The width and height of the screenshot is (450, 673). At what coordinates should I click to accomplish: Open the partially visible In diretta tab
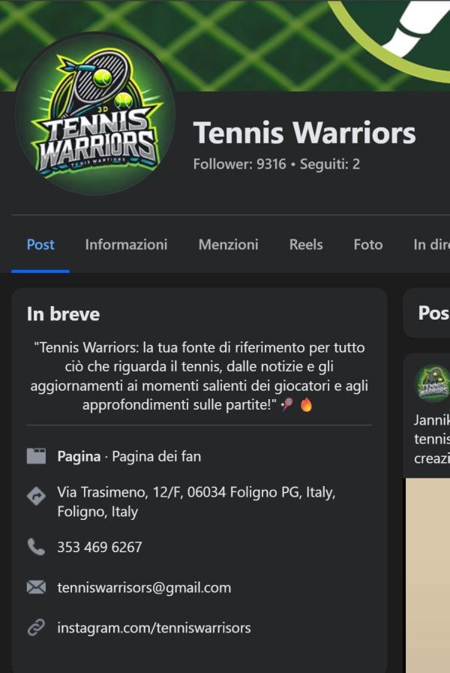[431, 245]
